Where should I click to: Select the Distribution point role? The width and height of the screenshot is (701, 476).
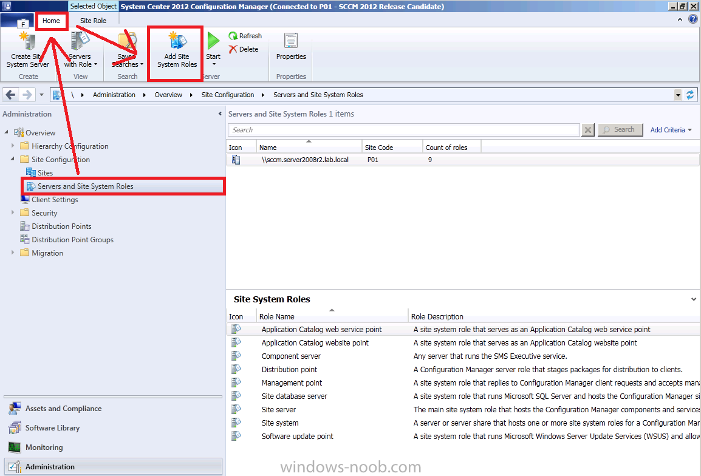pyautogui.click(x=463, y=370)
